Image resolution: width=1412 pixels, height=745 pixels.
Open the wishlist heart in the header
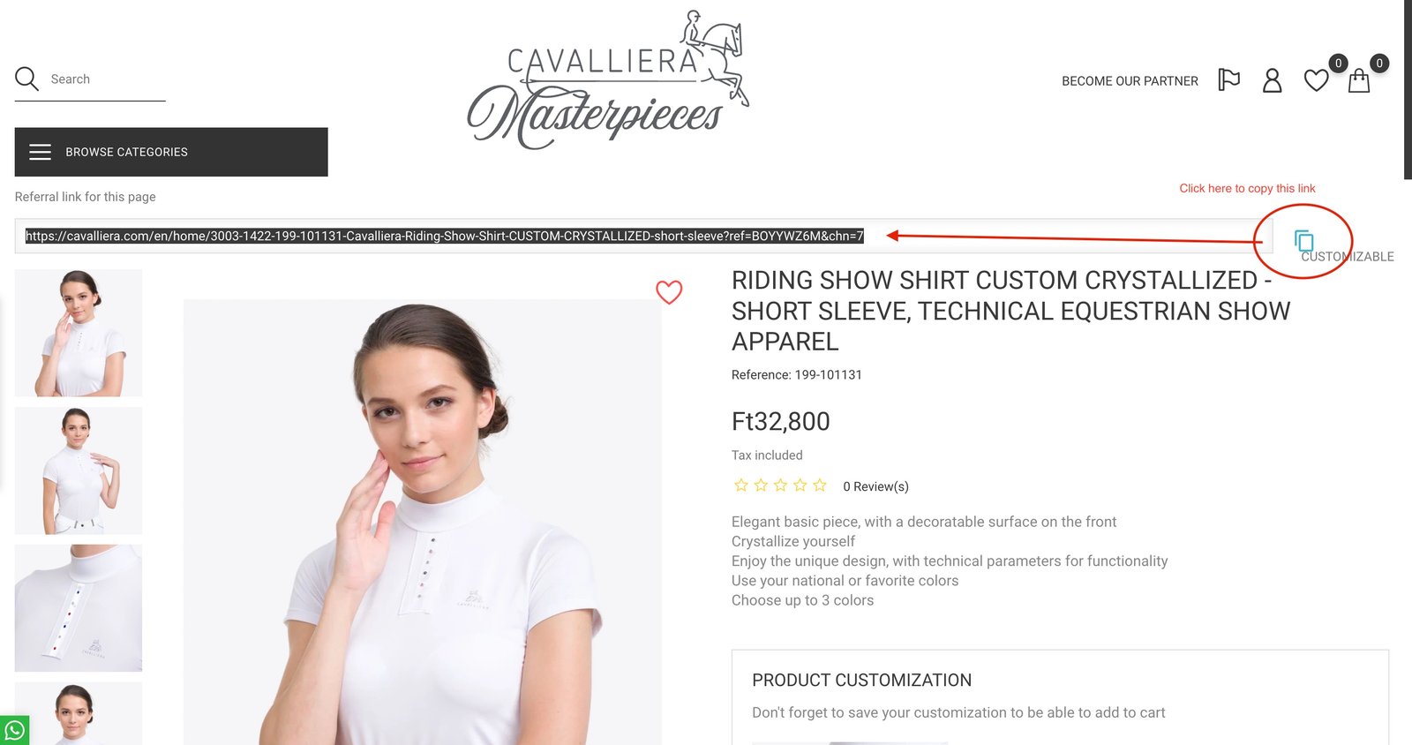click(1316, 81)
